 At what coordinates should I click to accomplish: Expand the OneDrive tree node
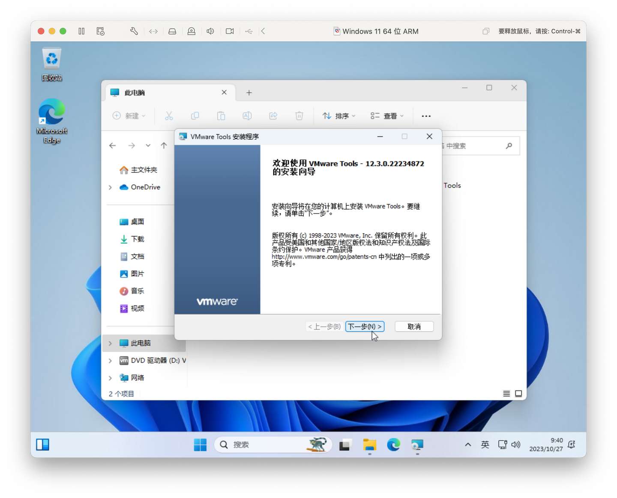[x=110, y=187]
